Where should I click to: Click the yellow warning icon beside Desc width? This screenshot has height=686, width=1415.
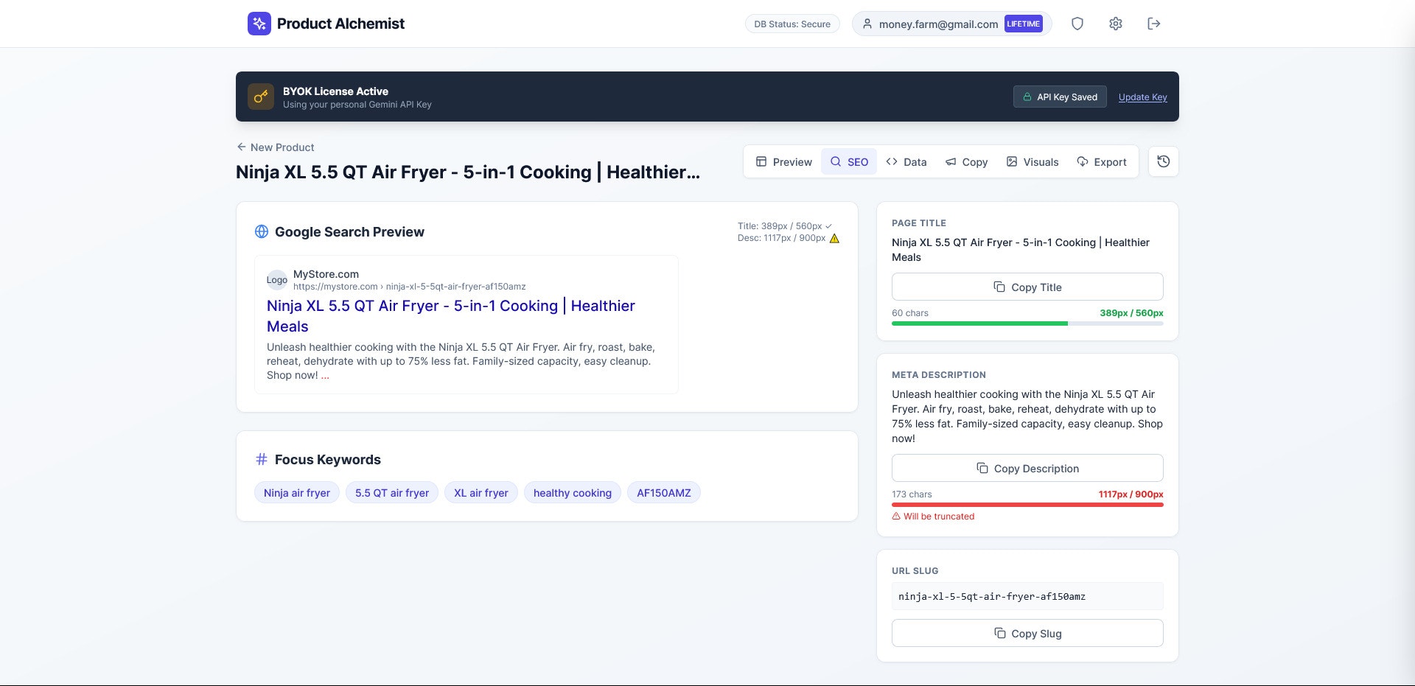tap(834, 238)
